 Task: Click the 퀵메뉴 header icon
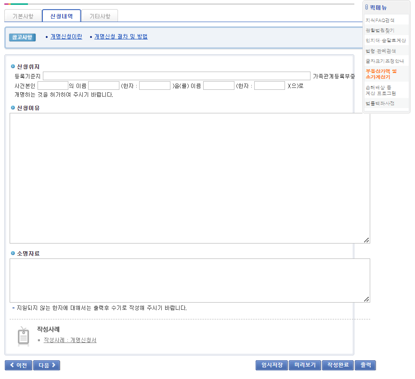point(366,7)
